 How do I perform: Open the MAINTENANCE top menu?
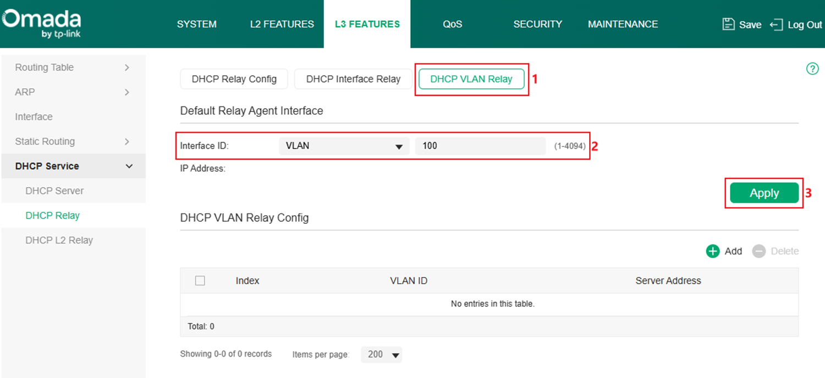[623, 24]
